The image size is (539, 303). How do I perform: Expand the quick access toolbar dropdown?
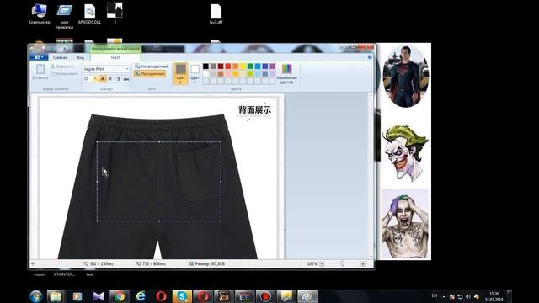click(x=64, y=49)
